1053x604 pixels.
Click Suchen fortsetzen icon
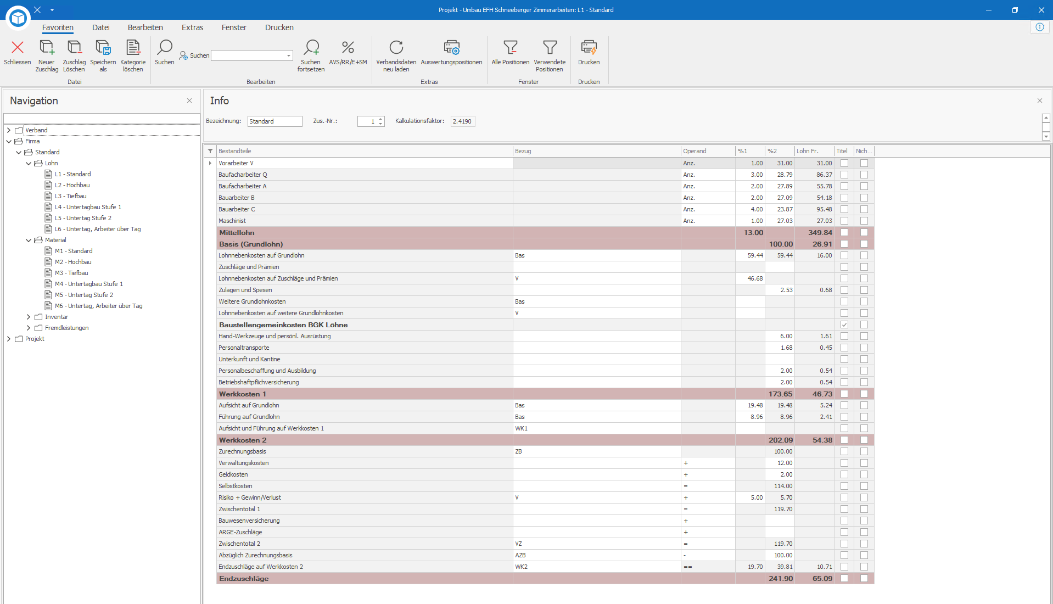tap(311, 48)
